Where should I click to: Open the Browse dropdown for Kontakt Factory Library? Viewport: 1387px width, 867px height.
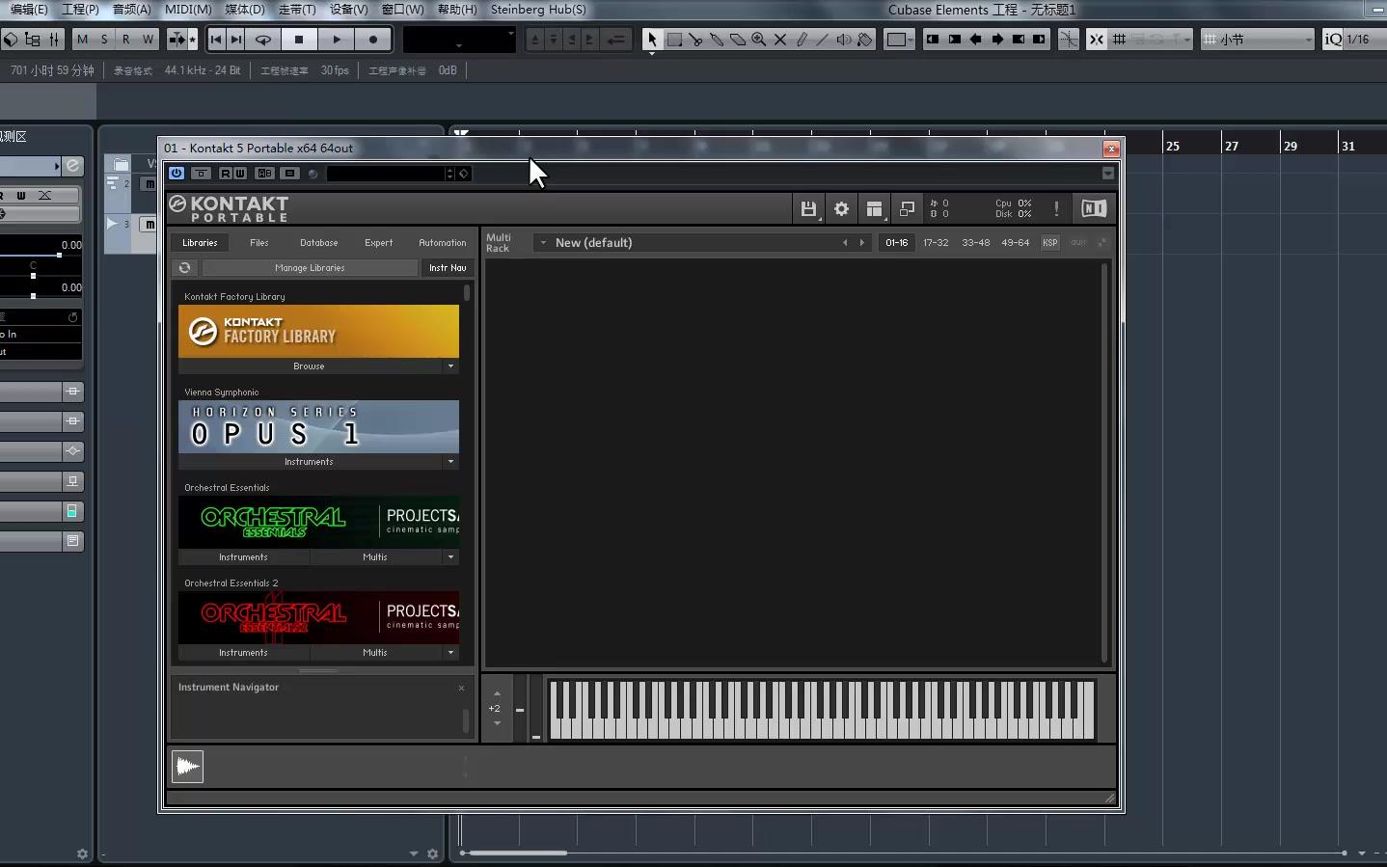click(x=450, y=366)
